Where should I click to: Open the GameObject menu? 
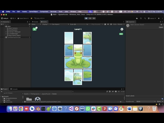[x=33, y=12]
